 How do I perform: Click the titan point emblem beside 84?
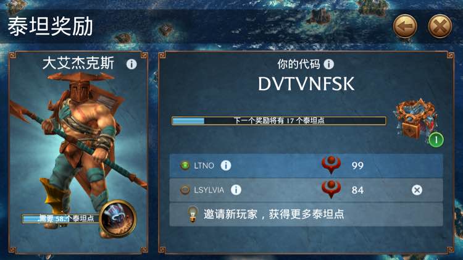(x=331, y=189)
